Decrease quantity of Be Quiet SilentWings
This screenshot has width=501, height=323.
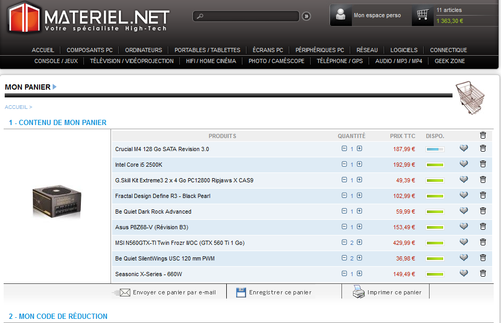click(344, 258)
